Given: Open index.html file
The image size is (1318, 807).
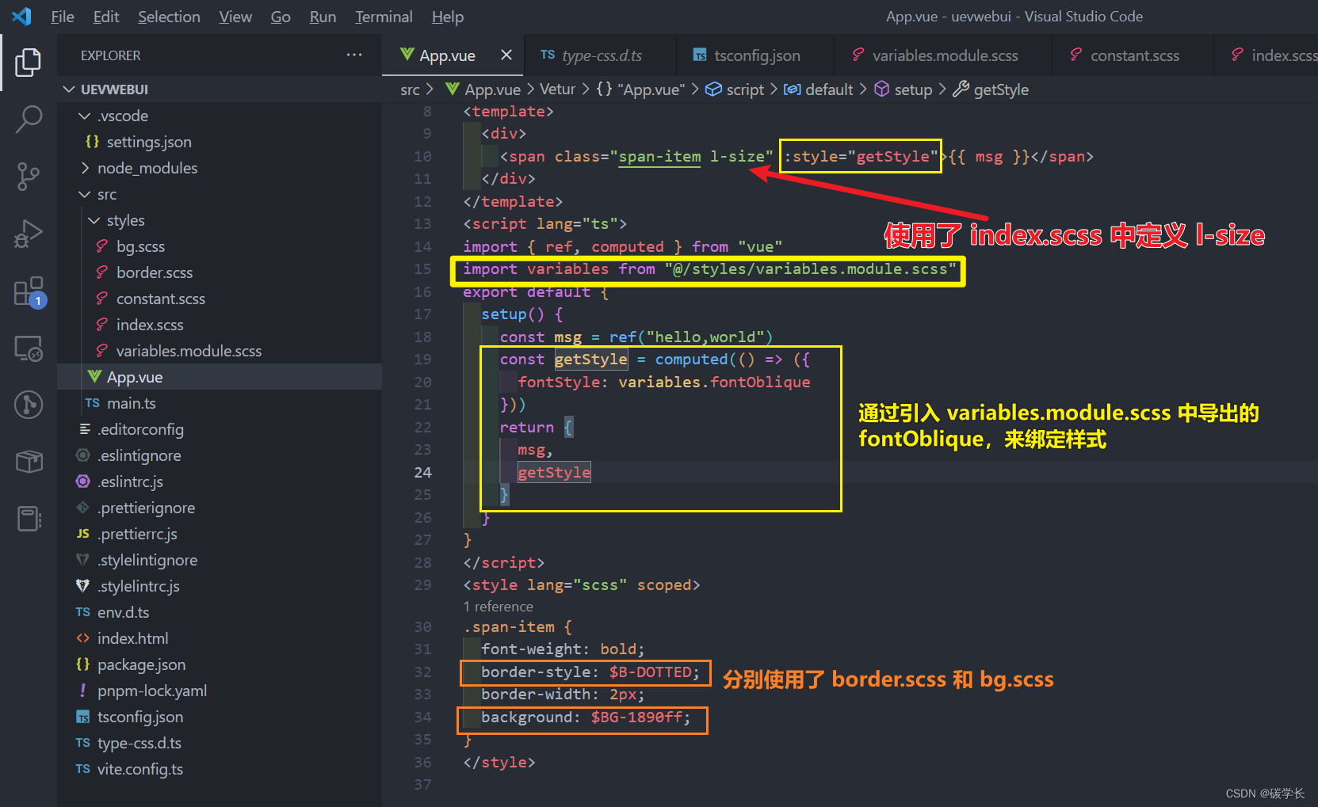Looking at the screenshot, I should tap(220, 638).
